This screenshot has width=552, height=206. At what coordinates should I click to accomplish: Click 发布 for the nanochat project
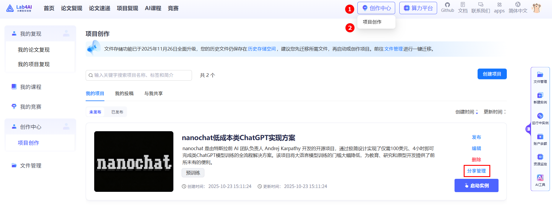[476, 137]
